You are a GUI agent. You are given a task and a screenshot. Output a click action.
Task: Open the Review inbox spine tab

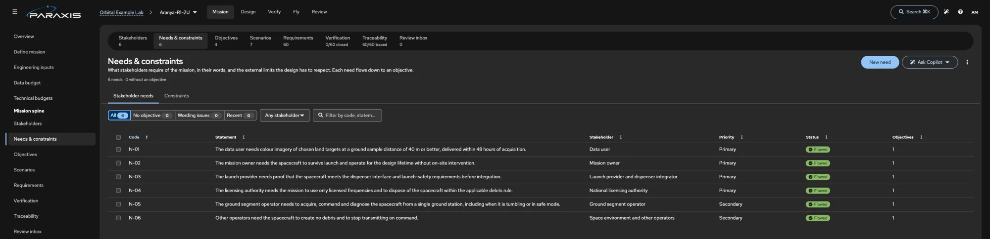[x=413, y=41]
